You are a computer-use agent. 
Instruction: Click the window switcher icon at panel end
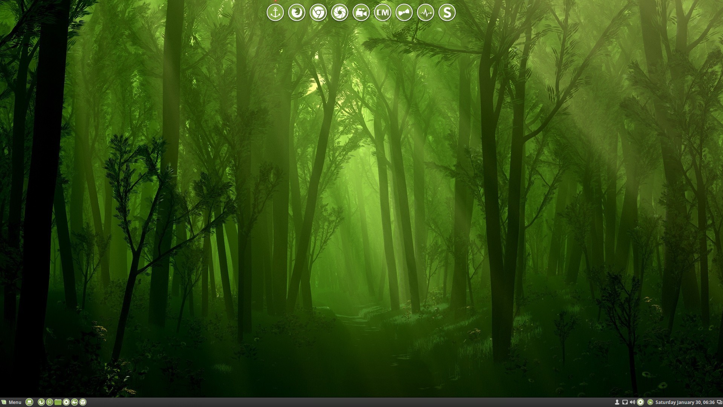(x=719, y=402)
